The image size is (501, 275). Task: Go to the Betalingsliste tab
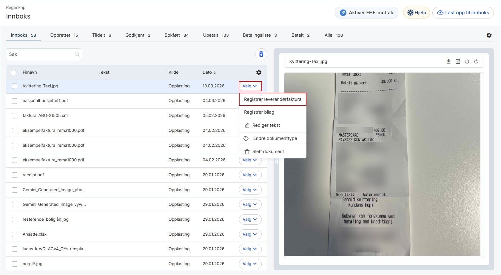coord(260,35)
